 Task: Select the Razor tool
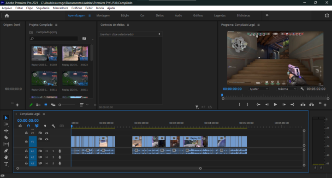[x=6, y=137]
